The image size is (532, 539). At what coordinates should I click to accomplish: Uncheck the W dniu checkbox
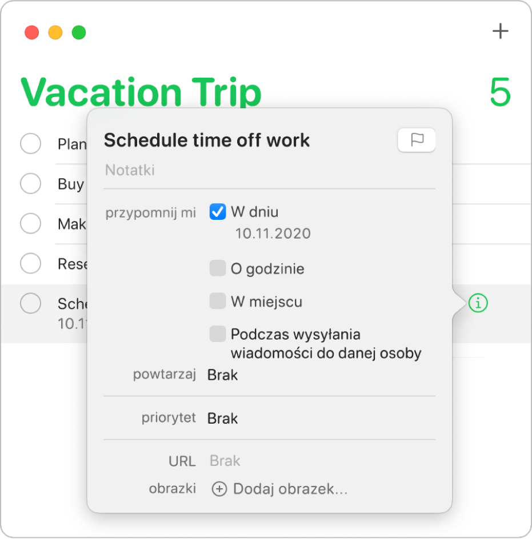pos(218,212)
